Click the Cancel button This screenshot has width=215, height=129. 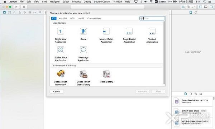click(57, 91)
